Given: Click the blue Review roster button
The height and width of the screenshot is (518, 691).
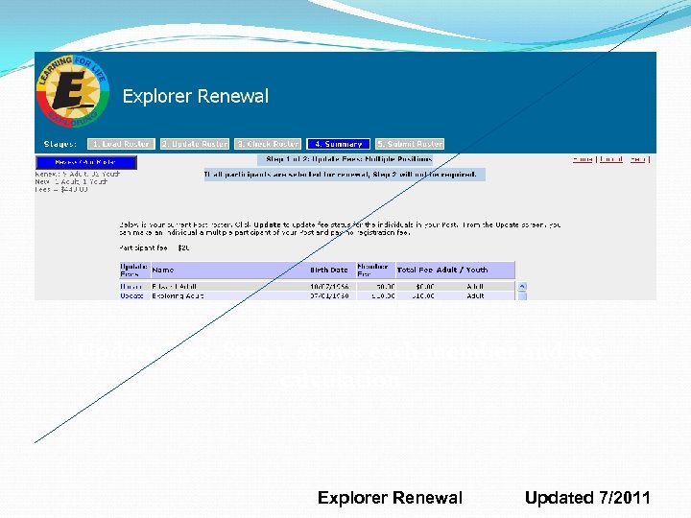Looking at the screenshot, I should [x=86, y=162].
